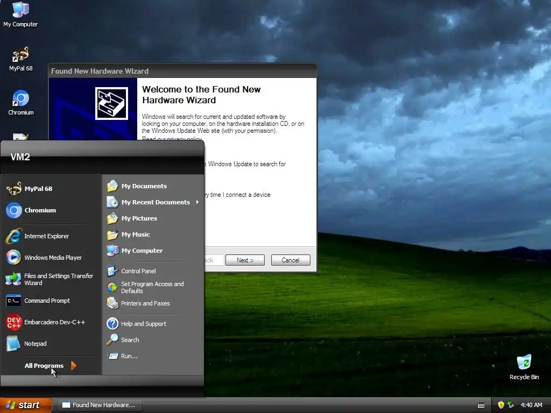Click the 4:40 AM clock
The image size is (551, 413).
[x=531, y=405]
